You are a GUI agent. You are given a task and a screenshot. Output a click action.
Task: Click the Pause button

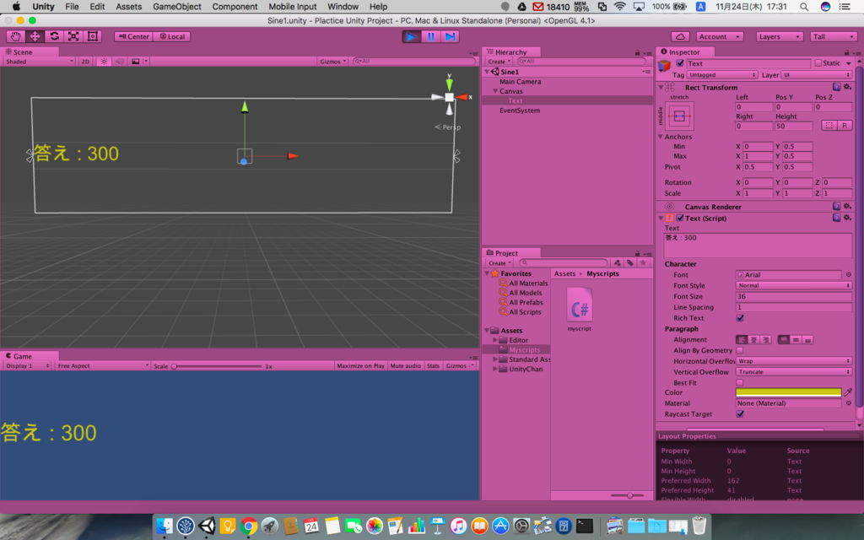430,36
